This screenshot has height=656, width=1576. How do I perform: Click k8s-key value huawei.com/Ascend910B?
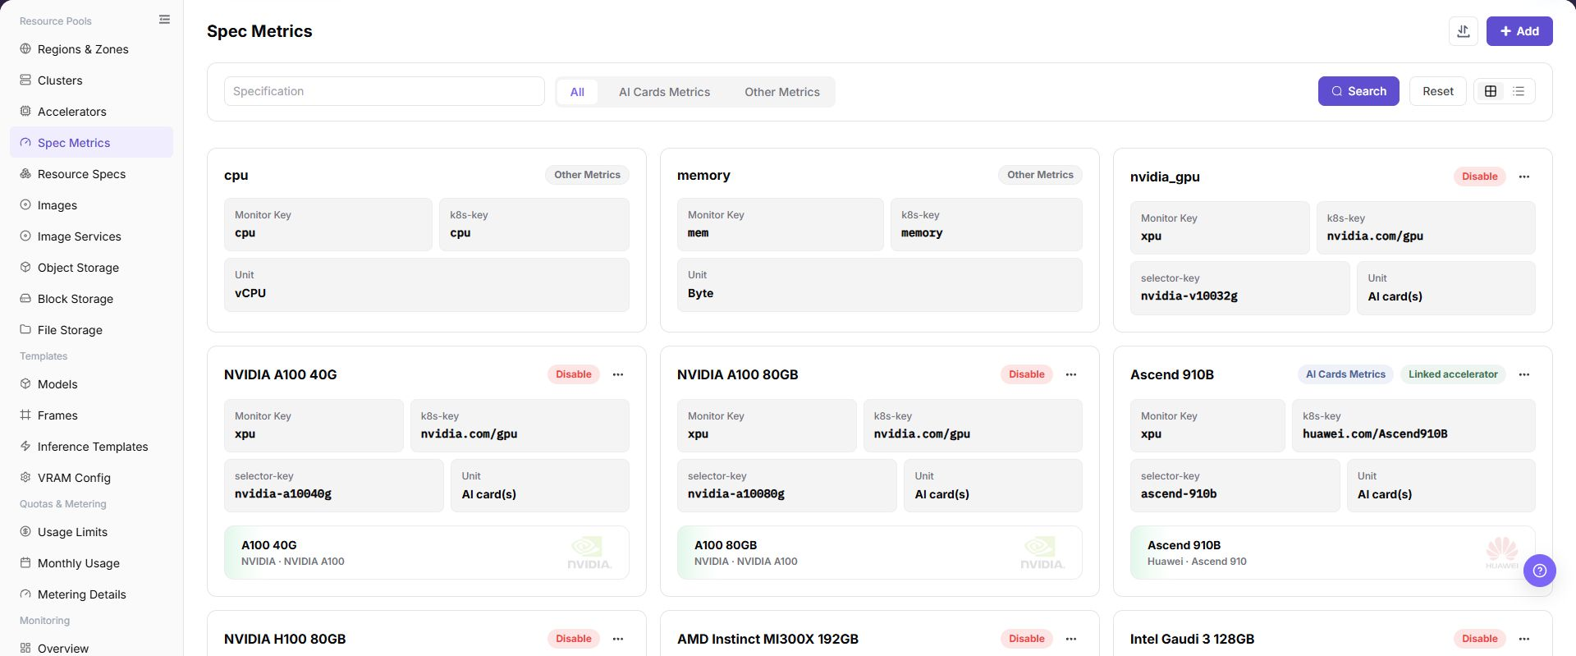point(1375,434)
